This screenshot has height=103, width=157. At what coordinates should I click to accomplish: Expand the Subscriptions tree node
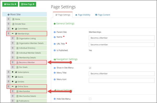pyautogui.click(x=13, y=72)
